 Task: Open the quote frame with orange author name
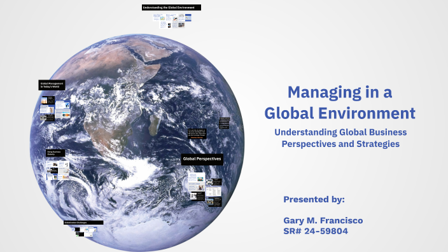pyautogui.click(x=197, y=134)
